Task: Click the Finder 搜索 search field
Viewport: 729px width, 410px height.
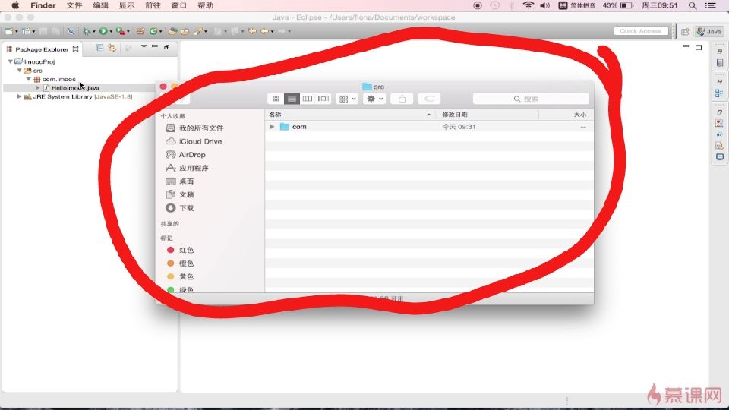Action: click(x=531, y=99)
